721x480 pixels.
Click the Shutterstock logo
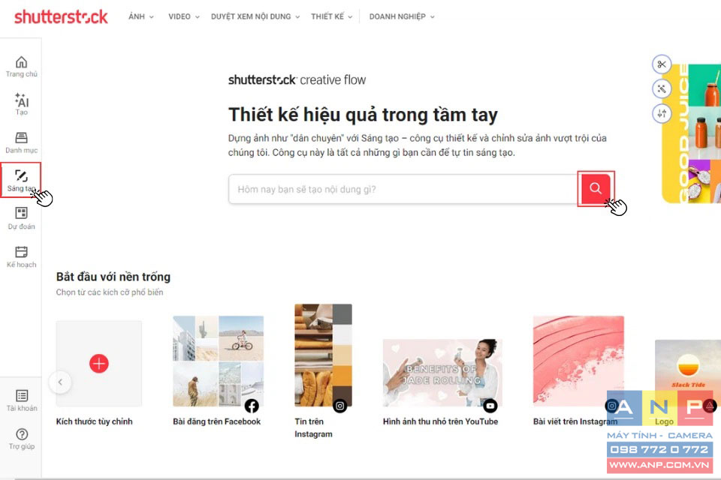coord(61,17)
